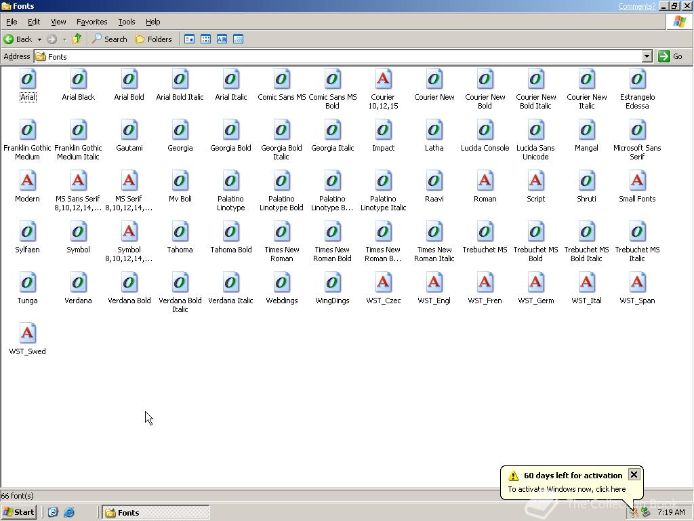Image resolution: width=694 pixels, height=521 pixels.
Task: Click activation balloon message text
Action: coord(567,489)
